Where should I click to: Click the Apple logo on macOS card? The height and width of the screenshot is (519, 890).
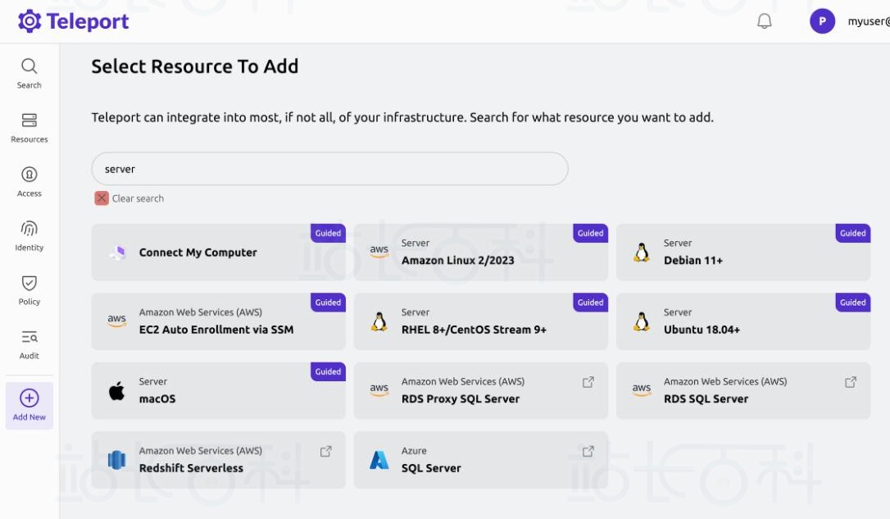117,390
